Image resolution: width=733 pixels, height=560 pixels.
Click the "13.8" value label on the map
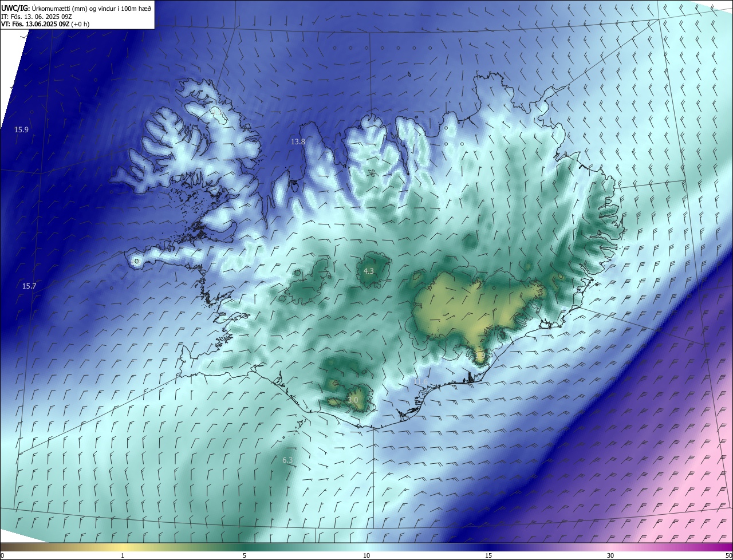[298, 141]
